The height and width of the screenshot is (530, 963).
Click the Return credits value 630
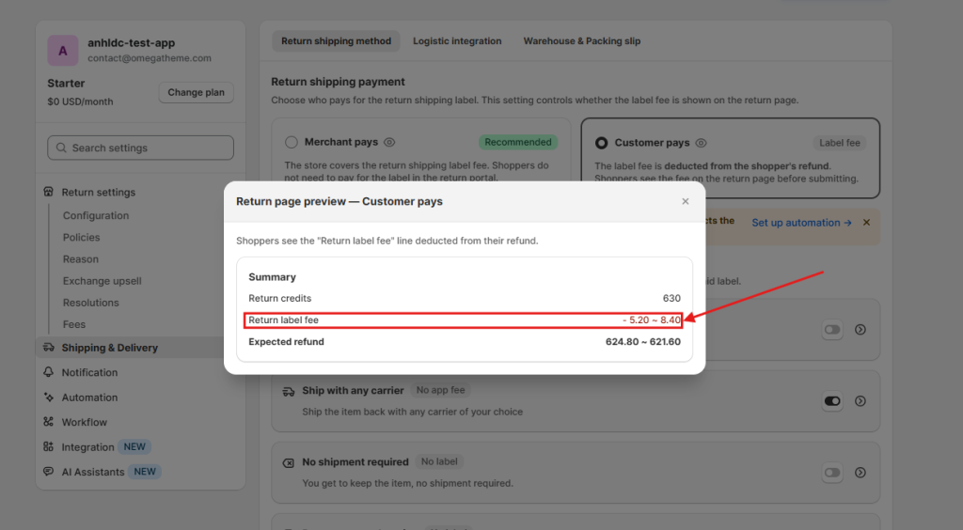pyautogui.click(x=671, y=298)
